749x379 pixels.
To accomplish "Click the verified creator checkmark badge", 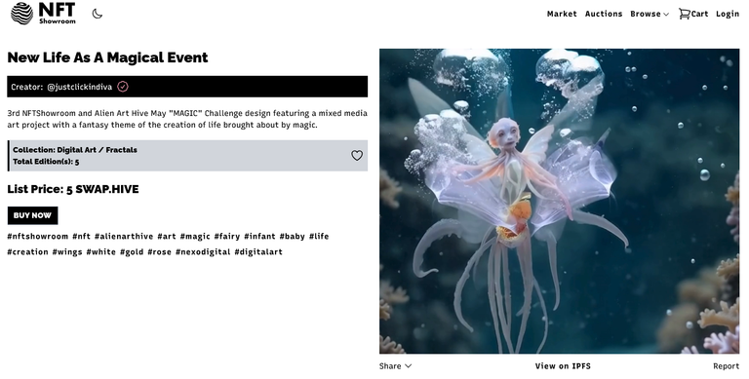I will pyautogui.click(x=123, y=87).
